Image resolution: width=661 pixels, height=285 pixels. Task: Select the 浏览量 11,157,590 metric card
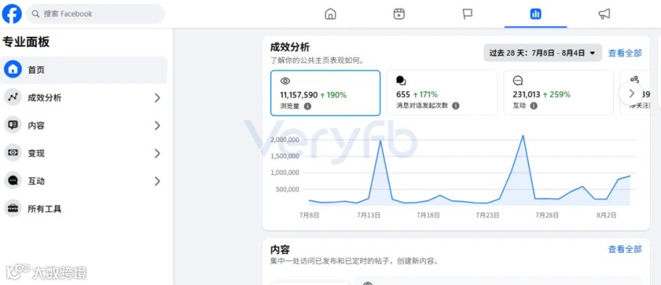[x=325, y=93]
